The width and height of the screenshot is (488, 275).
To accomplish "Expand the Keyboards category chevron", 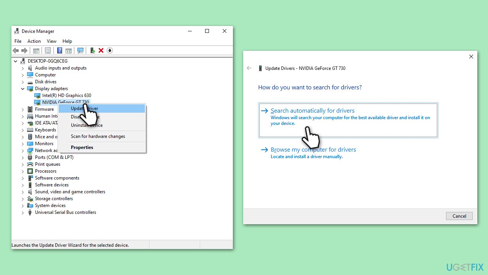I will click(x=23, y=130).
